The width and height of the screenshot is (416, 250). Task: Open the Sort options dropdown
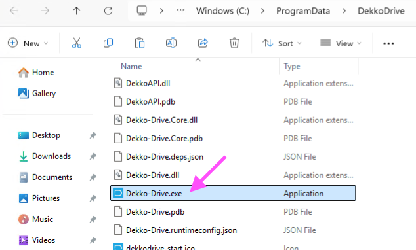tap(282, 43)
